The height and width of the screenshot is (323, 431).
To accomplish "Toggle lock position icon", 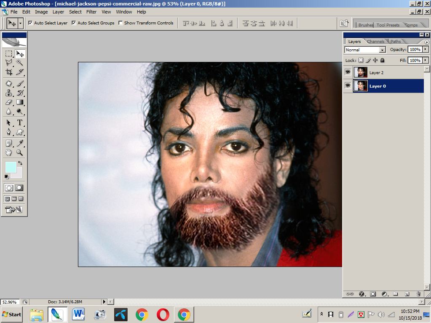I will point(375,60).
